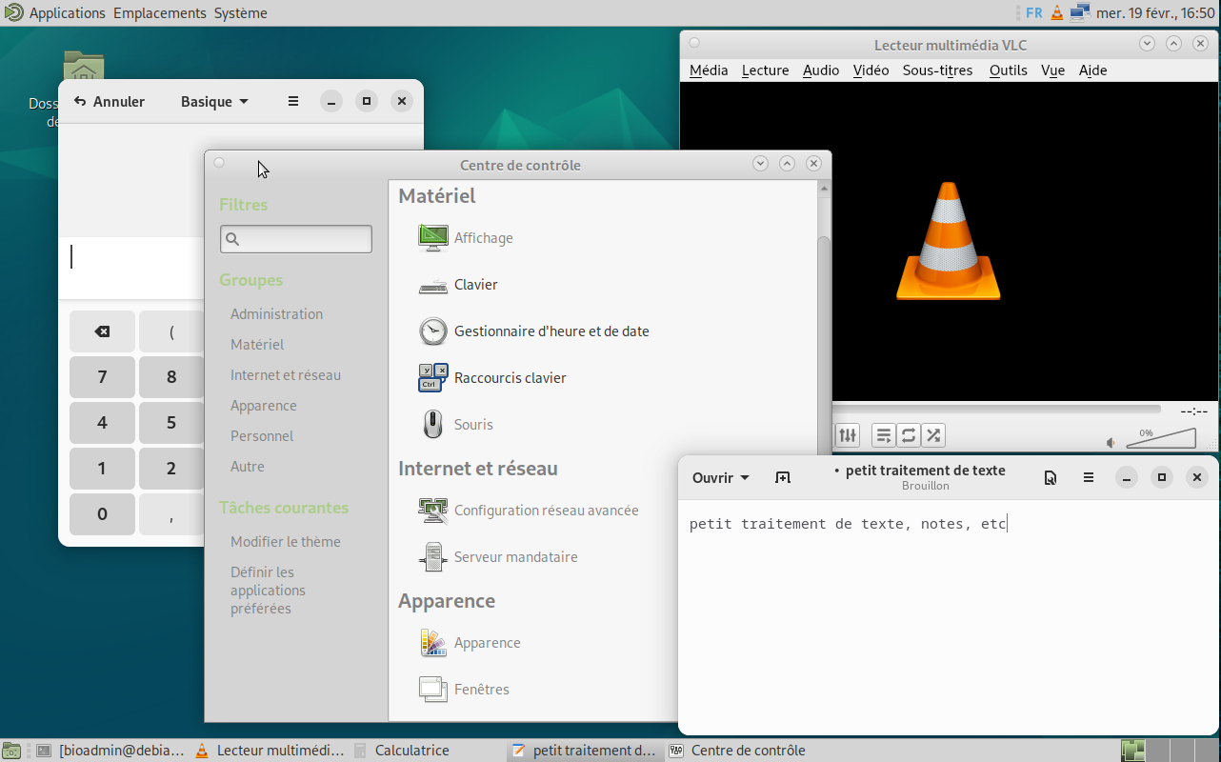Set VLC volume using the volume slider

pos(1160,439)
